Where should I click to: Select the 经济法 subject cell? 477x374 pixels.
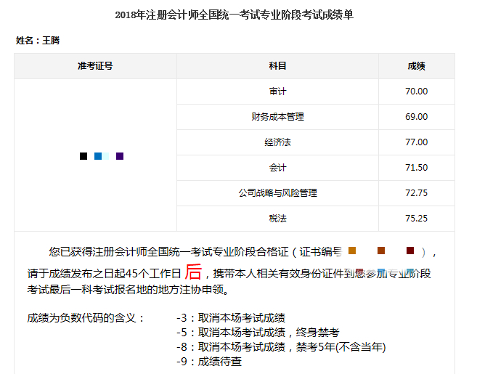277,142
